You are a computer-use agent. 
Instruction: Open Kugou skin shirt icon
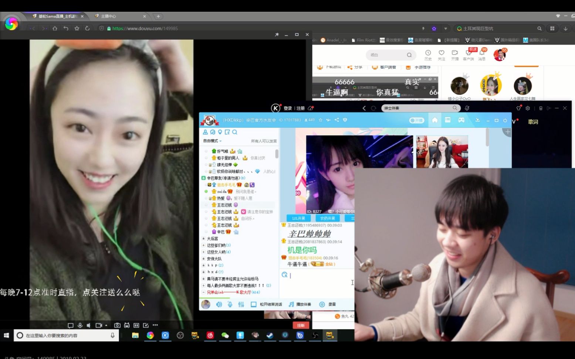click(x=518, y=108)
